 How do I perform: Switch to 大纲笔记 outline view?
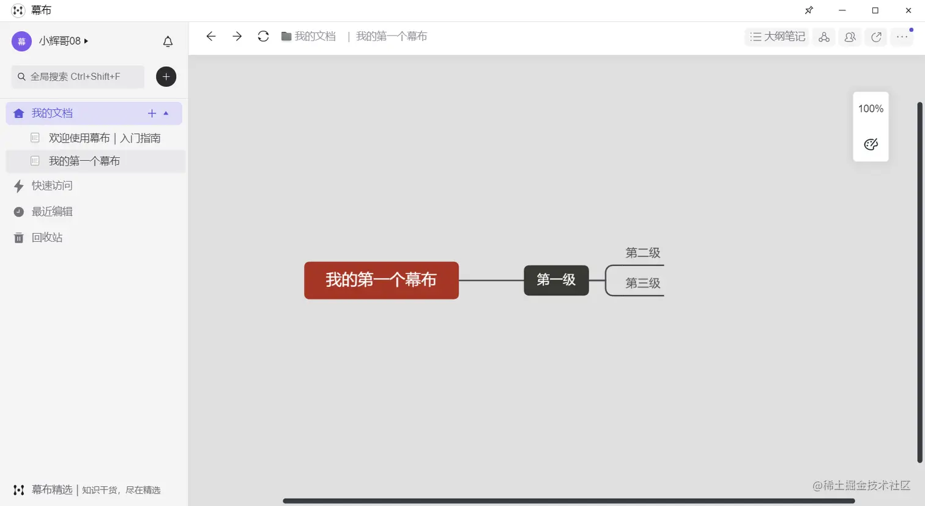(x=776, y=37)
